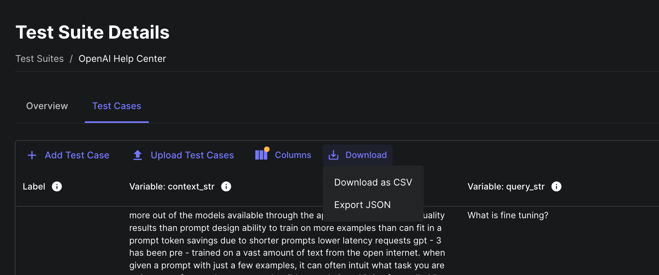This screenshot has height=275, width=659.
Task: Switch to the Overview tab
Action: (x=47, y=106)
